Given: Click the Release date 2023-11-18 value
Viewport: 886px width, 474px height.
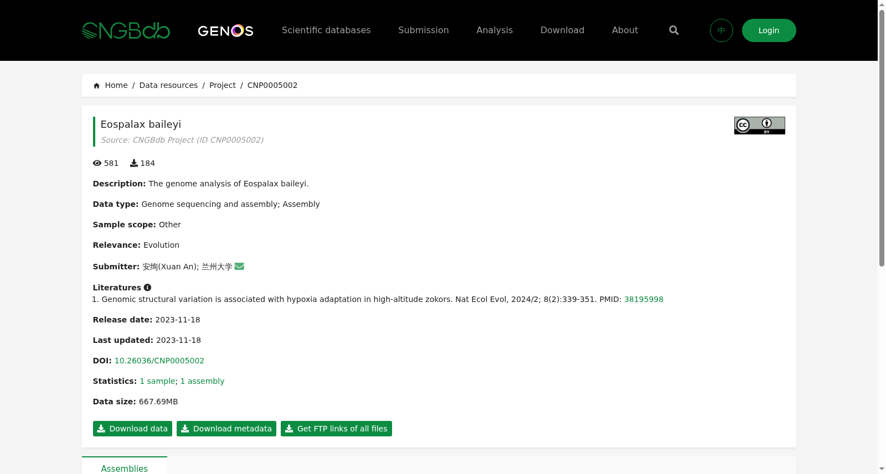Looking at the screenshot, I should click(x=178, y=320).
